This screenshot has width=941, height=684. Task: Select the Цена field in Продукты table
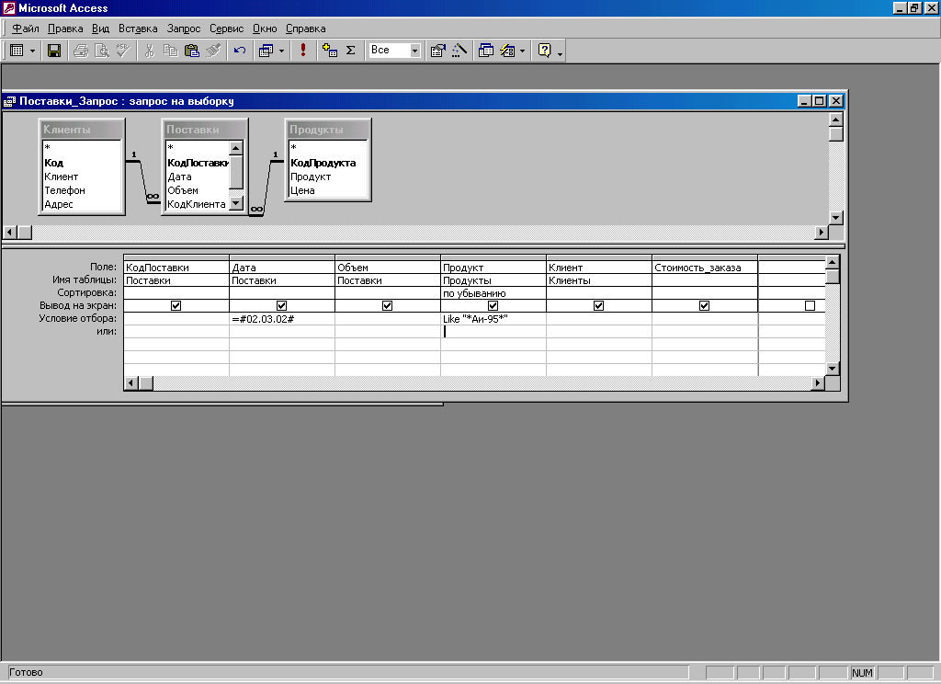click(x=328, y=190)
